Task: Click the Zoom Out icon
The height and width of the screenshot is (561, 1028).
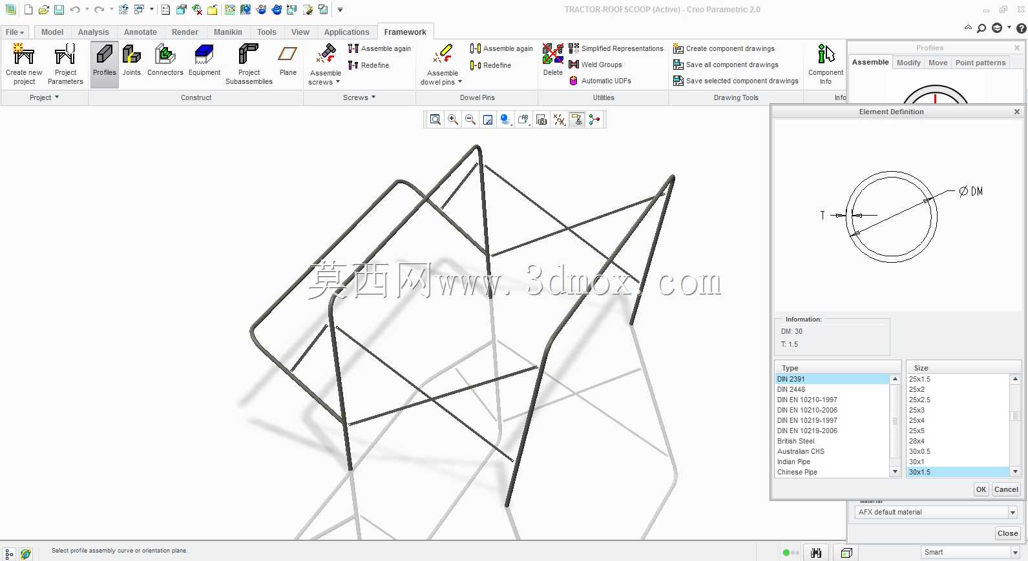Action: [470, 119]
